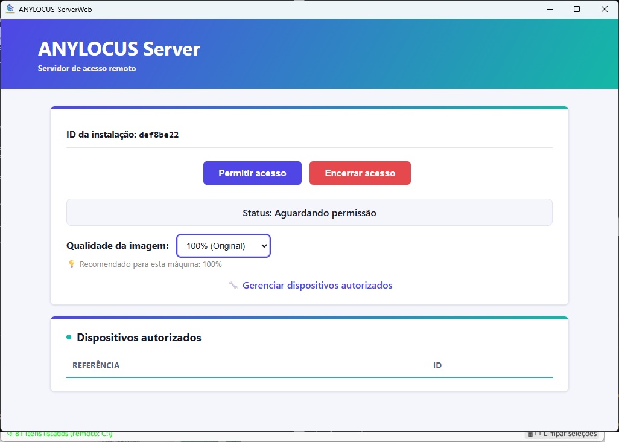Viewport: 619px width, 442px height.
Task: Click the Permitir acesso button
Action: click(x=252, y=173)
